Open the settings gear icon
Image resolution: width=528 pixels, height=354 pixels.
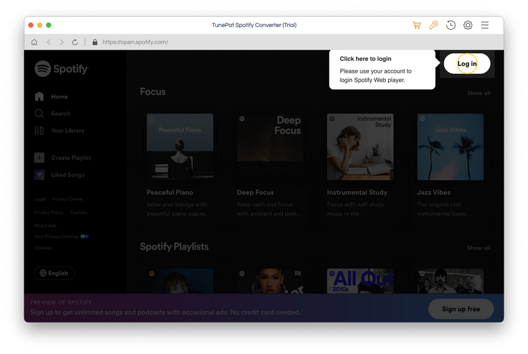point(468,25)
